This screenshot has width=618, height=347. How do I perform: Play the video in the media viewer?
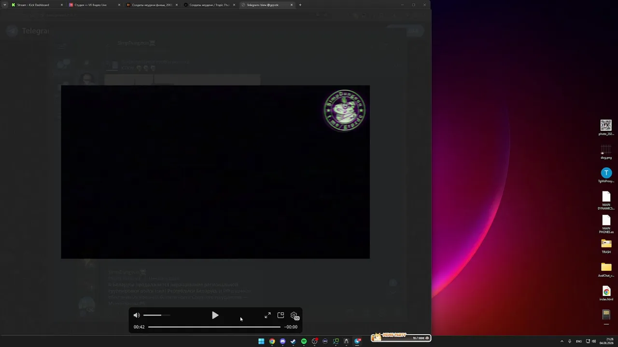[x=215, y=315]
